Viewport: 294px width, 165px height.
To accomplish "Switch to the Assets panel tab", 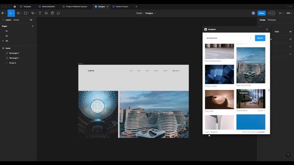I will point(16,20).
